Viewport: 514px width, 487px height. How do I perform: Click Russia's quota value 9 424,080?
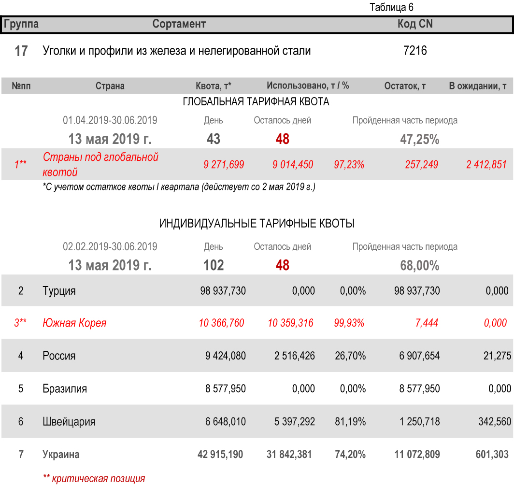(x=226, y=356)
